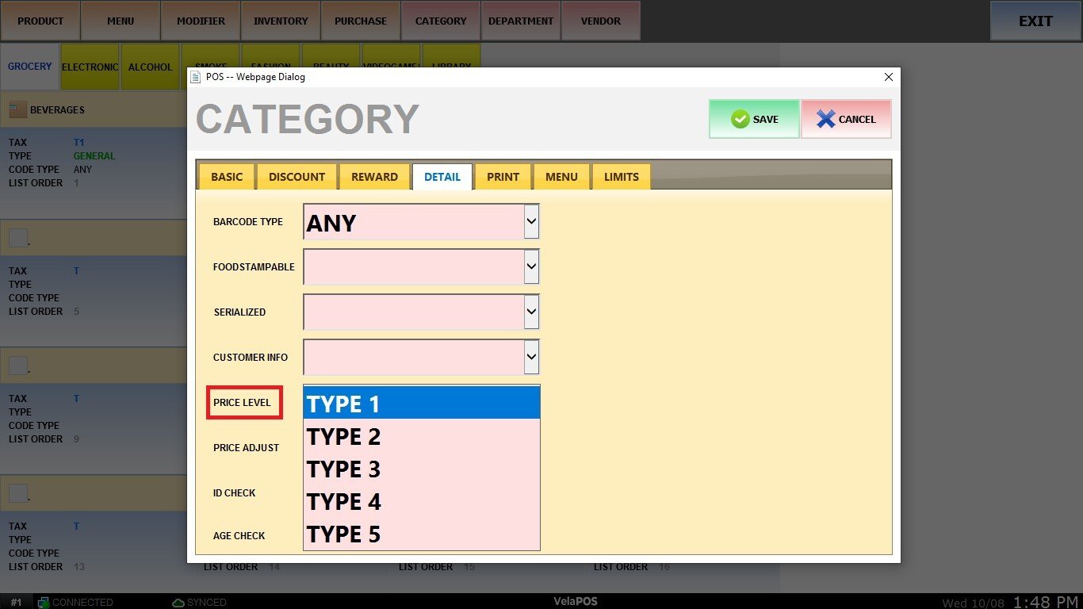
Task: Expand the Serialized dropdown
Action: [531, 312]
